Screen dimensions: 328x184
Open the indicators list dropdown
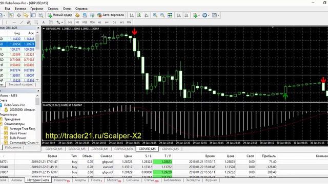[x=196, y=15]
